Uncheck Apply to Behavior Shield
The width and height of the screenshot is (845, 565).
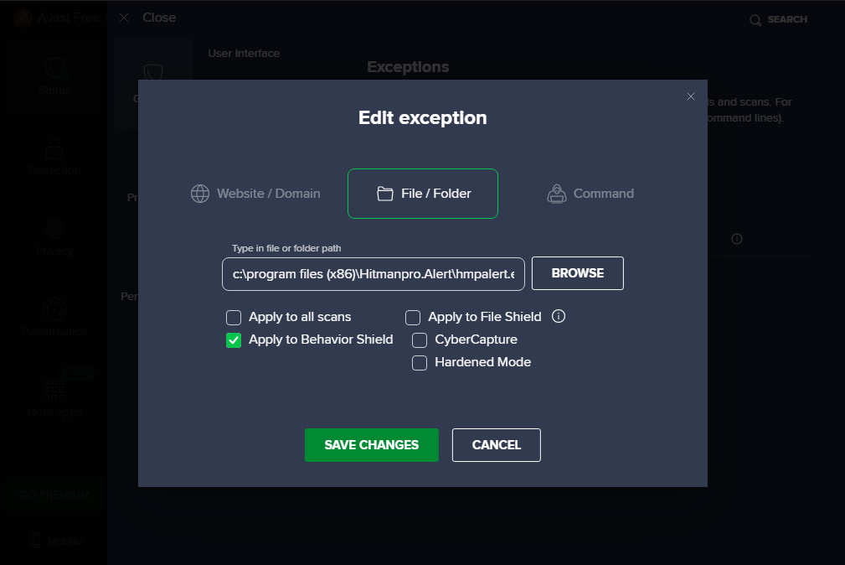pos(234,340)
